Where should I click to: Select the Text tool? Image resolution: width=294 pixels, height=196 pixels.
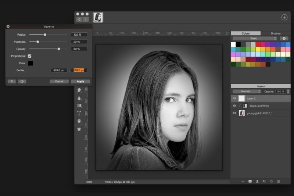[79, 113]
